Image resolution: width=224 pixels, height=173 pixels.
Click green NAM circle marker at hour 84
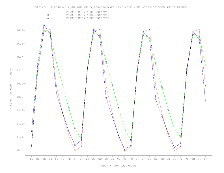point(205,65)
